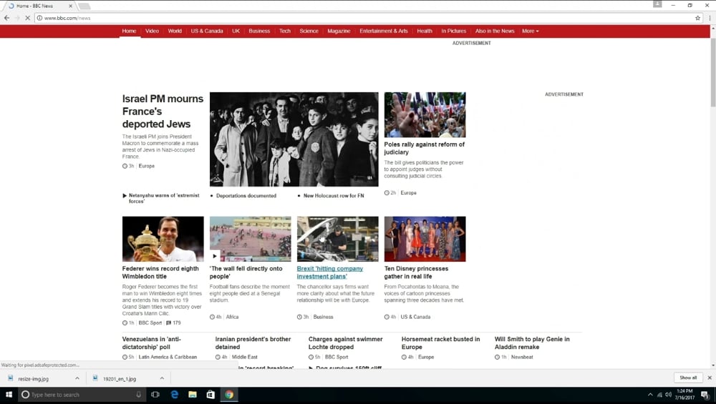Close the Home - BBC News tab

click(x=70, y=6)
